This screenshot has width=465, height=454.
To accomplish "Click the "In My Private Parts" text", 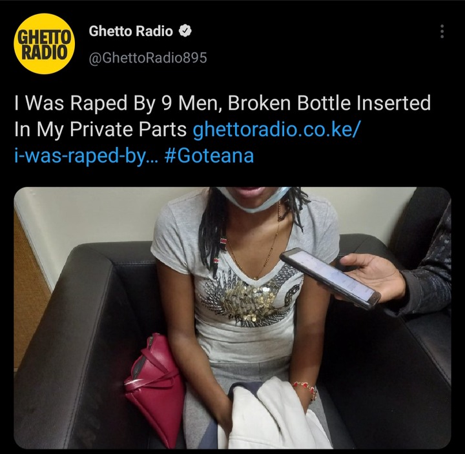I will tap(100, 130).
